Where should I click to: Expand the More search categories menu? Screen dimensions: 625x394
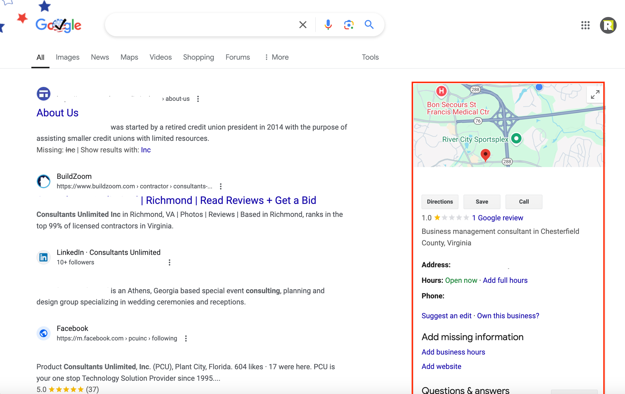tap(277, 57)
